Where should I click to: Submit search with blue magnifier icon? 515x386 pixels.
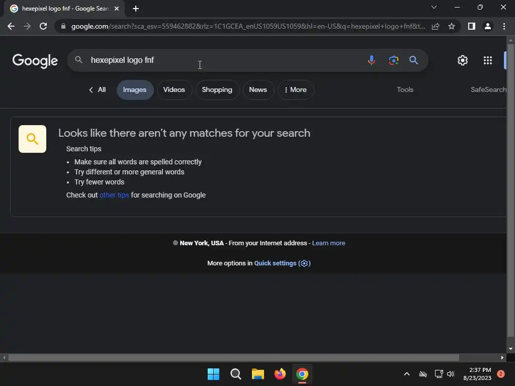tap(413, 60)
